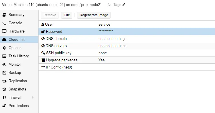This screenshot has height=113, width=215.
Task: Click the Virtual Machine 110 title text
Action: pyautogui.click(x=51, y=5)
